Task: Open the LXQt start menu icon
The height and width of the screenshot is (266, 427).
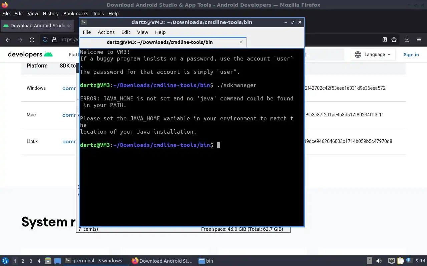Action: tap(5, 261)
